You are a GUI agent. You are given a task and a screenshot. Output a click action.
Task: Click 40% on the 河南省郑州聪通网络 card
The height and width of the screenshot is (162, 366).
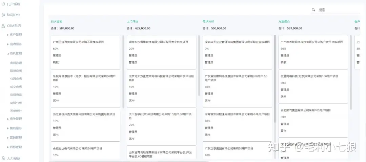pos(207,121)
